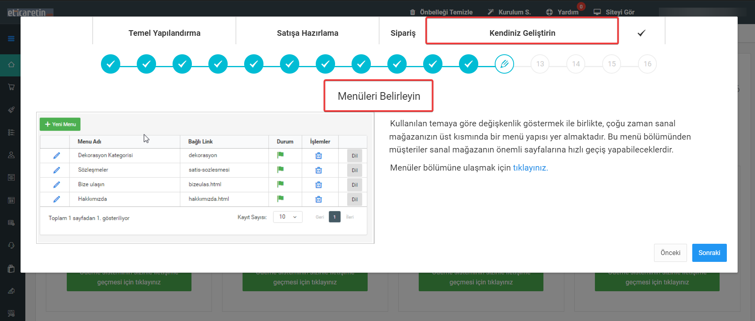Open the price tag sidebar section
This screenshot has height=321, width=755.
[11, 109]
